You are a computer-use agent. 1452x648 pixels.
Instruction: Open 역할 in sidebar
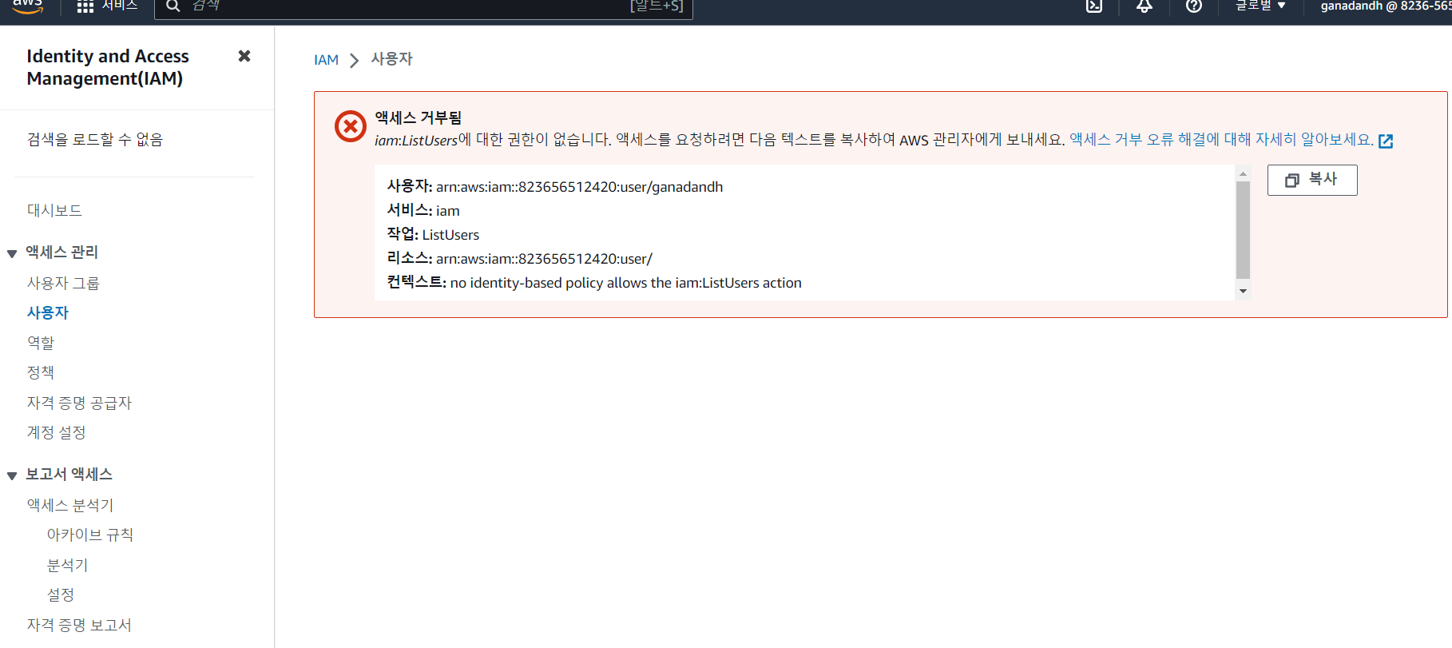click(41, 343)
